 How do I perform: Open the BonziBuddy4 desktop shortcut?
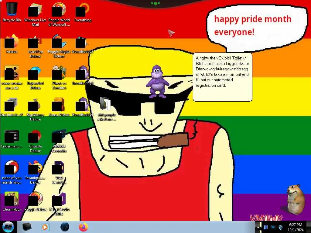[83, 106]
